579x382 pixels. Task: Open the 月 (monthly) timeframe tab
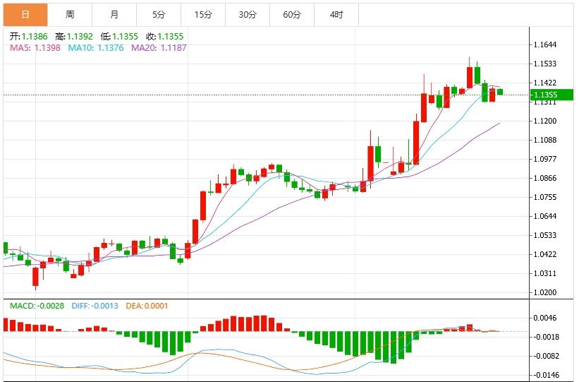click(x=114, y=14)
